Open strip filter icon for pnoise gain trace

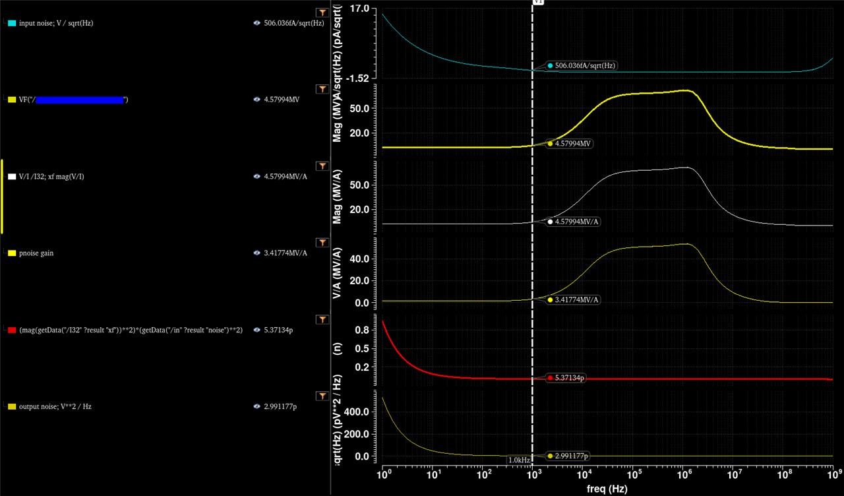[322, 243]
